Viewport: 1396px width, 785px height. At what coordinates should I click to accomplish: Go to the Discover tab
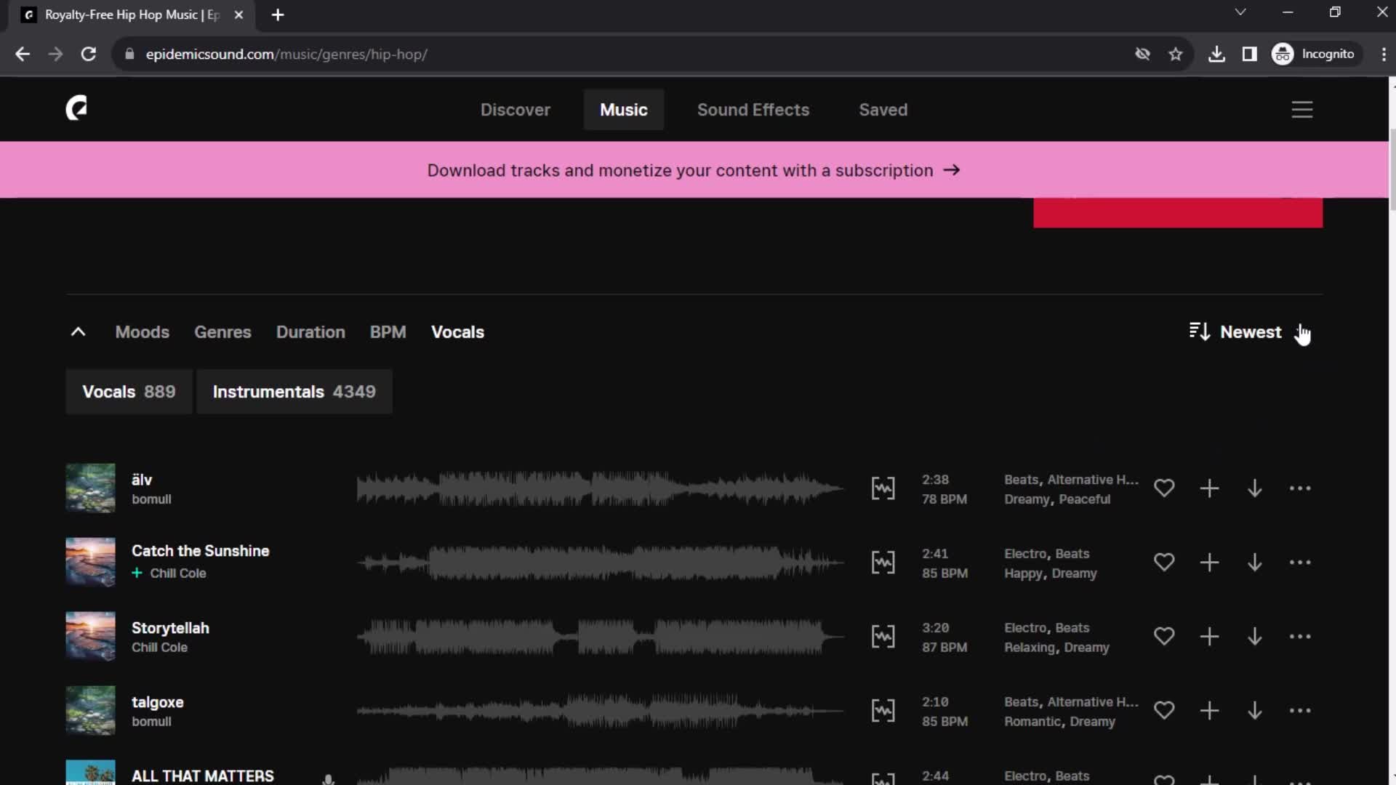tap(515, 110)
